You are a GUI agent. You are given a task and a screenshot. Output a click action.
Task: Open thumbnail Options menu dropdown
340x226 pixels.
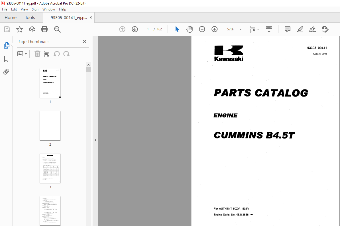pos(22,54)
